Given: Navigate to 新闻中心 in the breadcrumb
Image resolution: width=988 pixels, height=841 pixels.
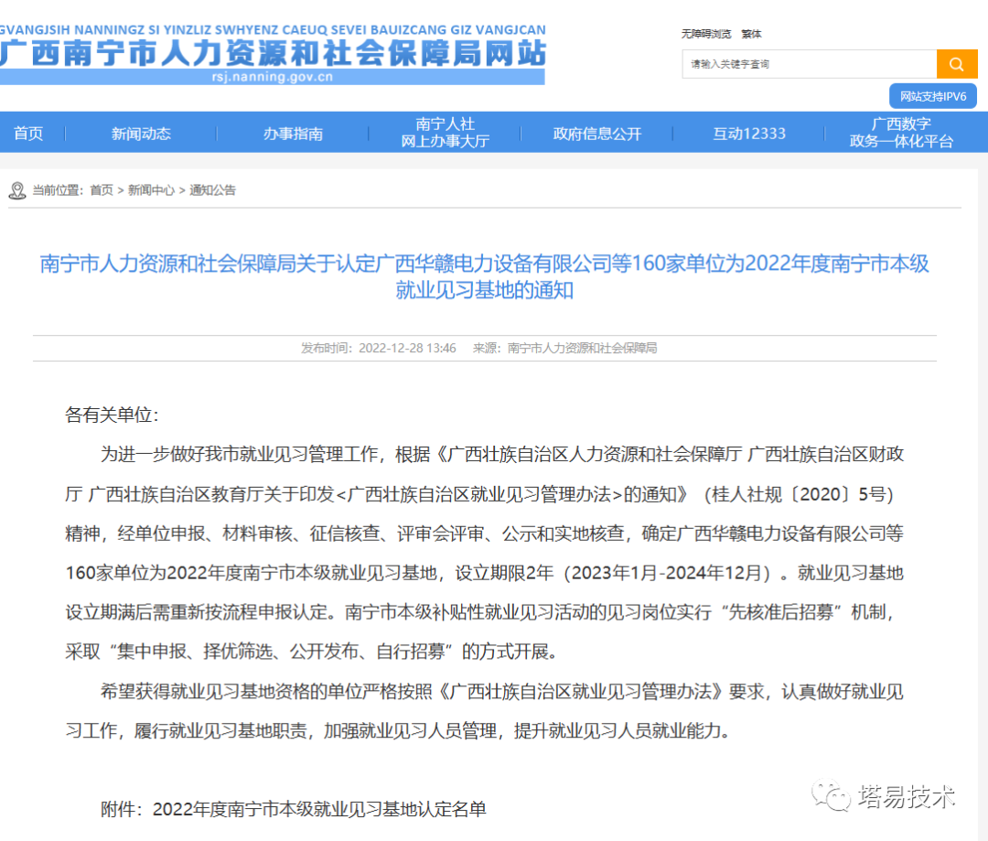Looking at the screenshot, I should [151, 190].
